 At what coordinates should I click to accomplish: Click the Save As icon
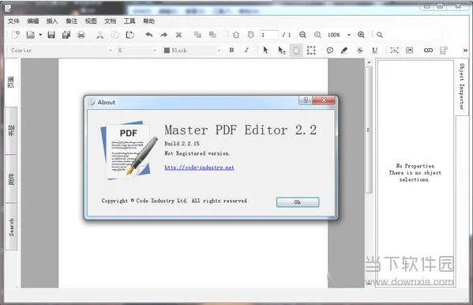[x=66, y=35]
